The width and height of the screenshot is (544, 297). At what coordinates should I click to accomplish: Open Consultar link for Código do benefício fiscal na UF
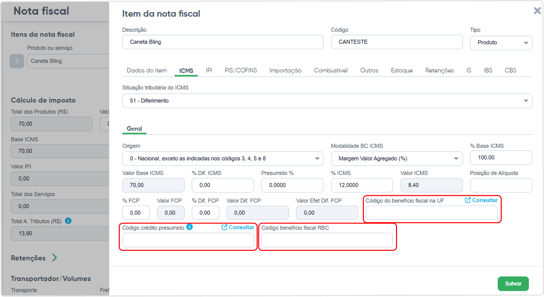(481, 201)
